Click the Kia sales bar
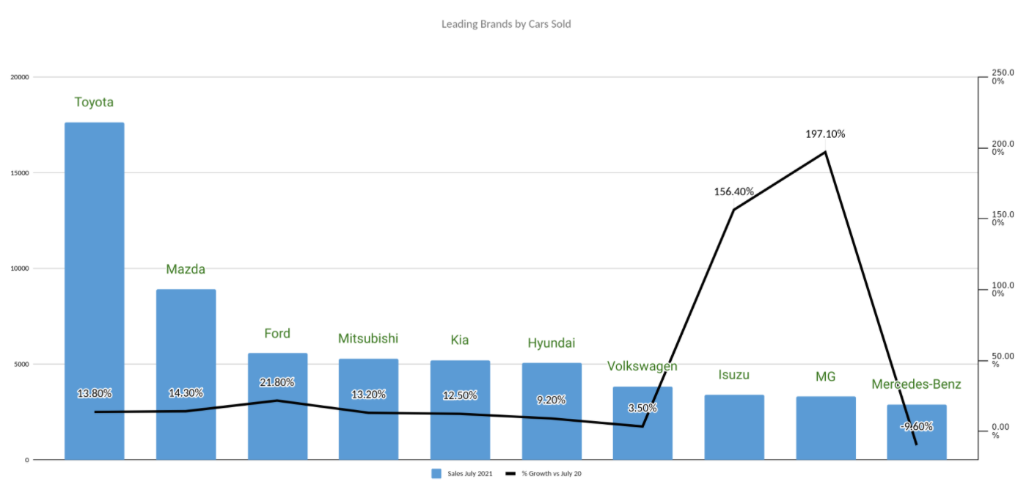 pyautogui.click(x=460, y=433)
